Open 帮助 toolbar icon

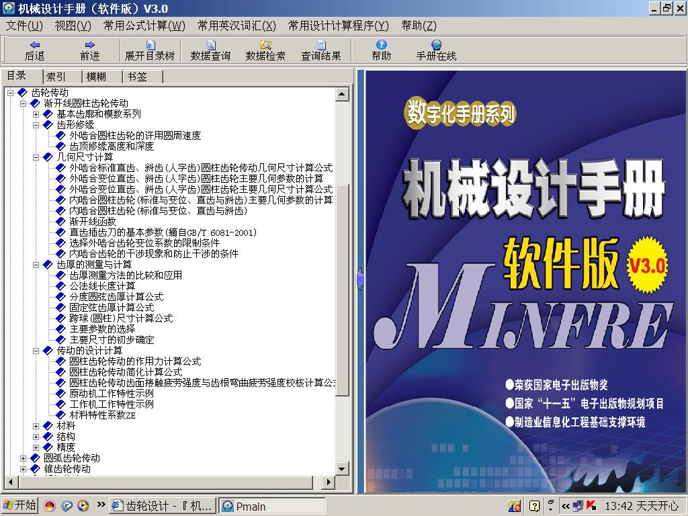pyautogui.click(x=382, y=50)
